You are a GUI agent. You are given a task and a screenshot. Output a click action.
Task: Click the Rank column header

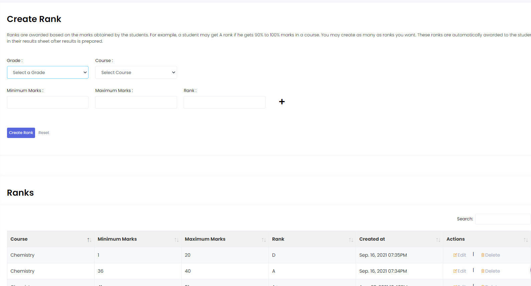point(278,239)
